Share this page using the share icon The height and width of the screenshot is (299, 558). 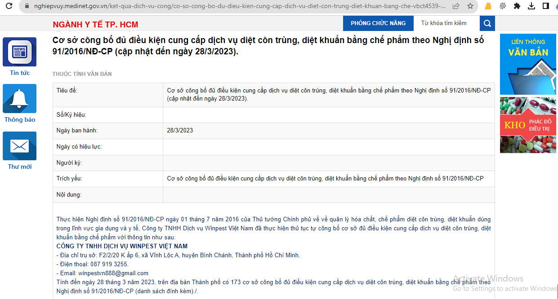pos(456,6)
